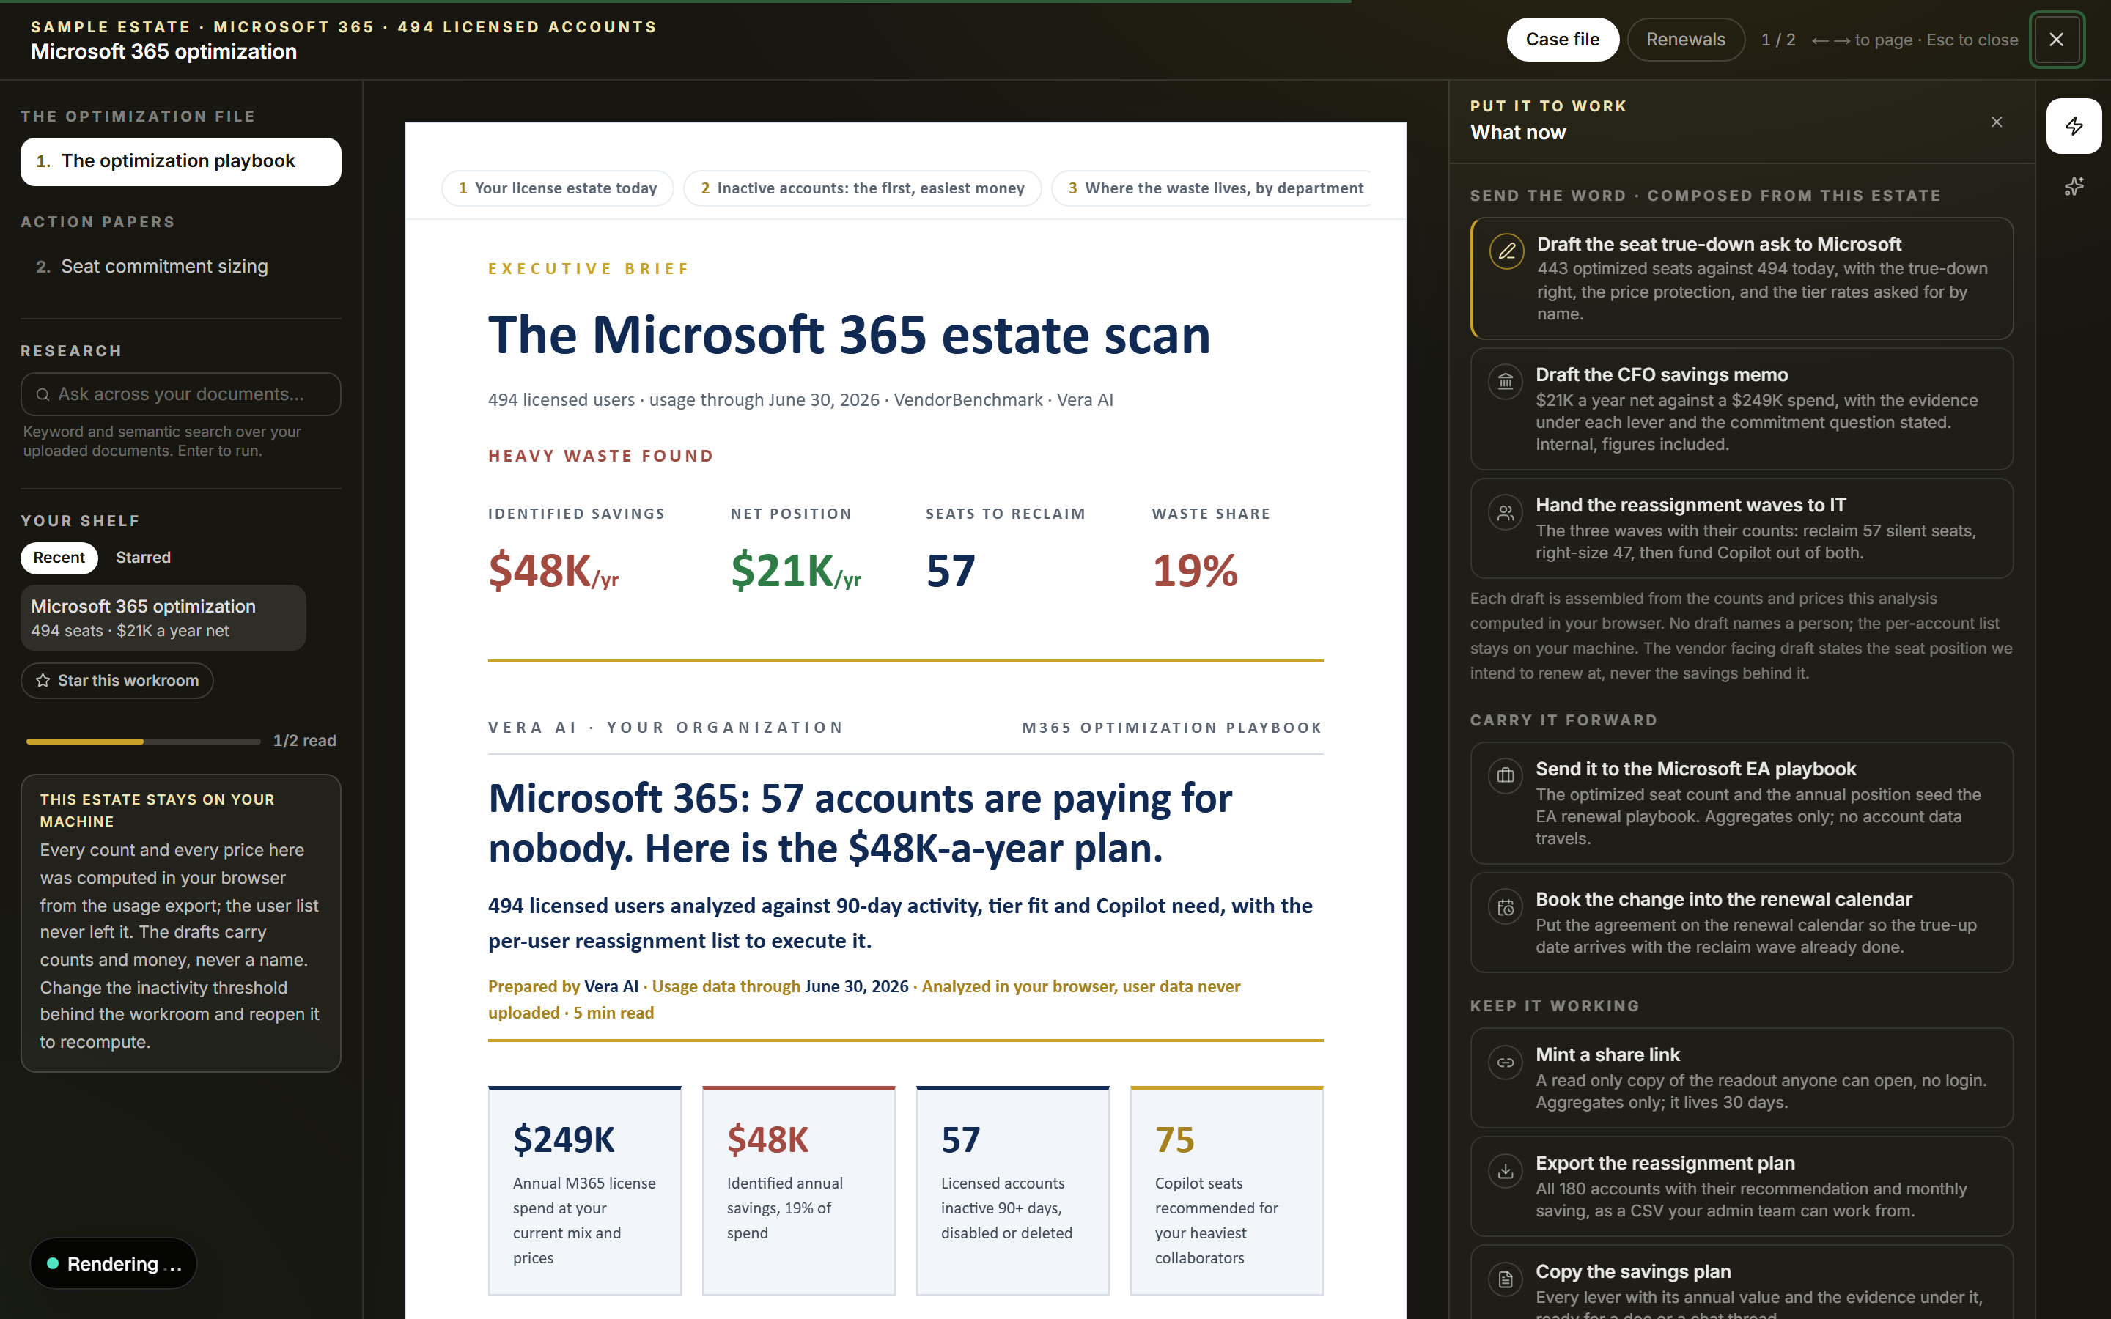Click the HEAVY WASTE FOUND label

(x=601, y=457)
